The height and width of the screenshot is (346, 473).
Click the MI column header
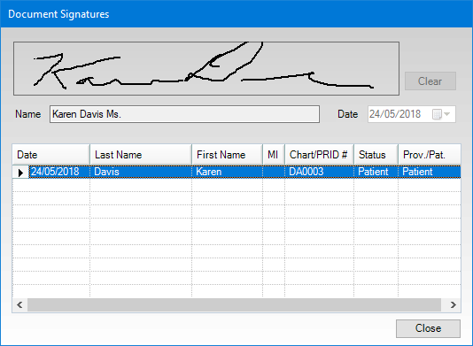coord(274,155)
